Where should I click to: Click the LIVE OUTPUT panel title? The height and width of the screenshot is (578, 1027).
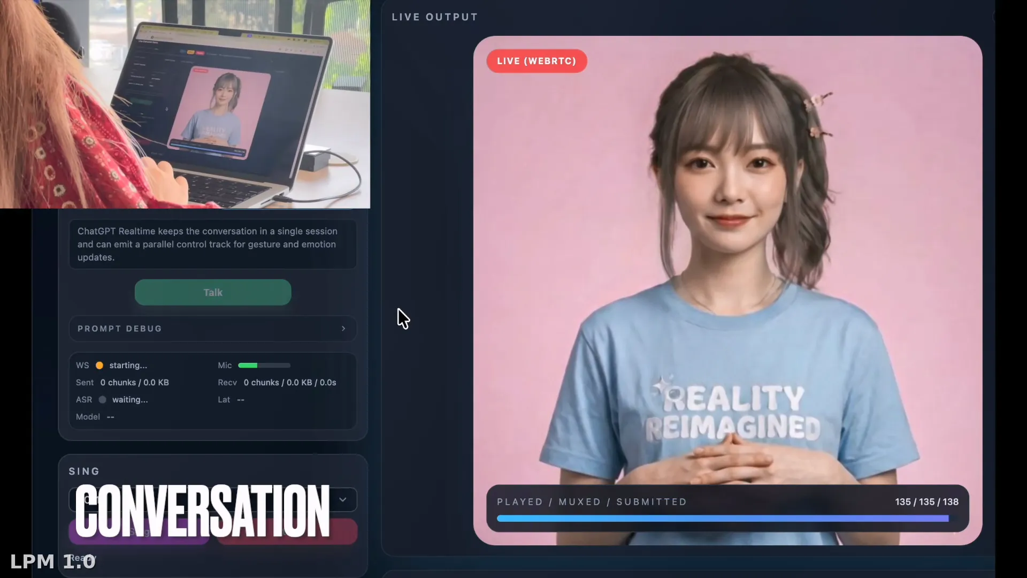[434, 17]
